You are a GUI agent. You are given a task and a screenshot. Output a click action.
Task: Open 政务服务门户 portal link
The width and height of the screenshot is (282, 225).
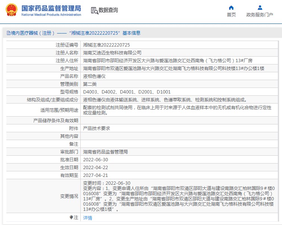tap(260, 15)
